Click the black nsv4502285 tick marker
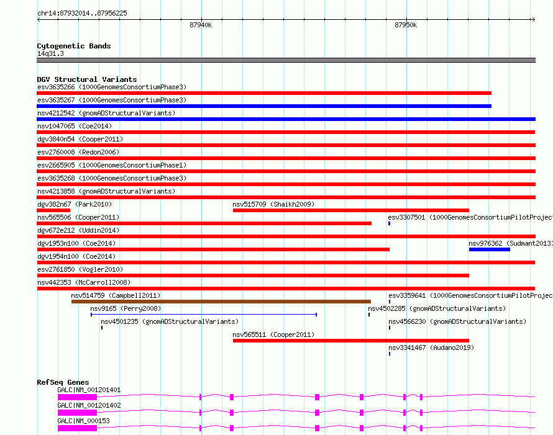Viewport: 553px width, 435px height. point(369,315)
